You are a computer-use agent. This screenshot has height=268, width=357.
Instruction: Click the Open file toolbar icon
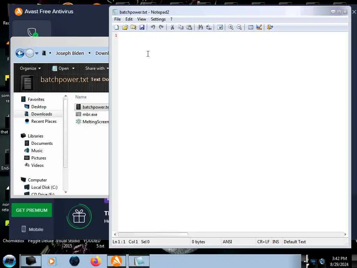click(x=125, y=27)
